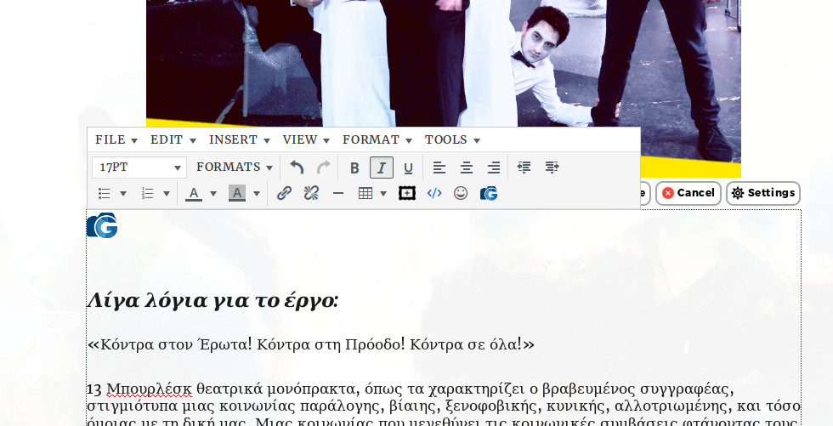Open the 17PT font size dropdown
Screen dimensions: 833x426
coord(139,168)
